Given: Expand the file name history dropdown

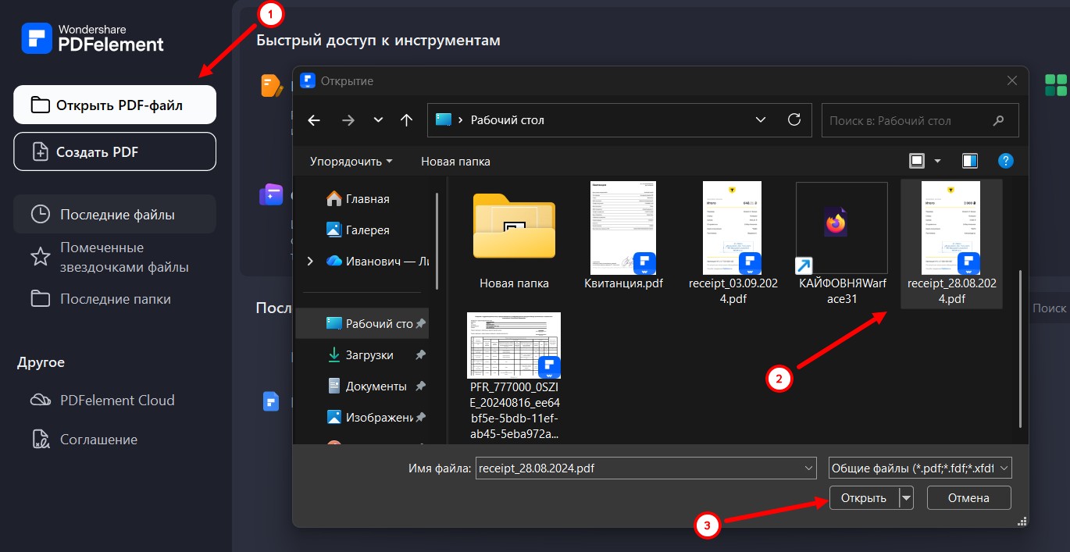Looking at the screenshot, I should pyautogui.click(x=807, y=468).
